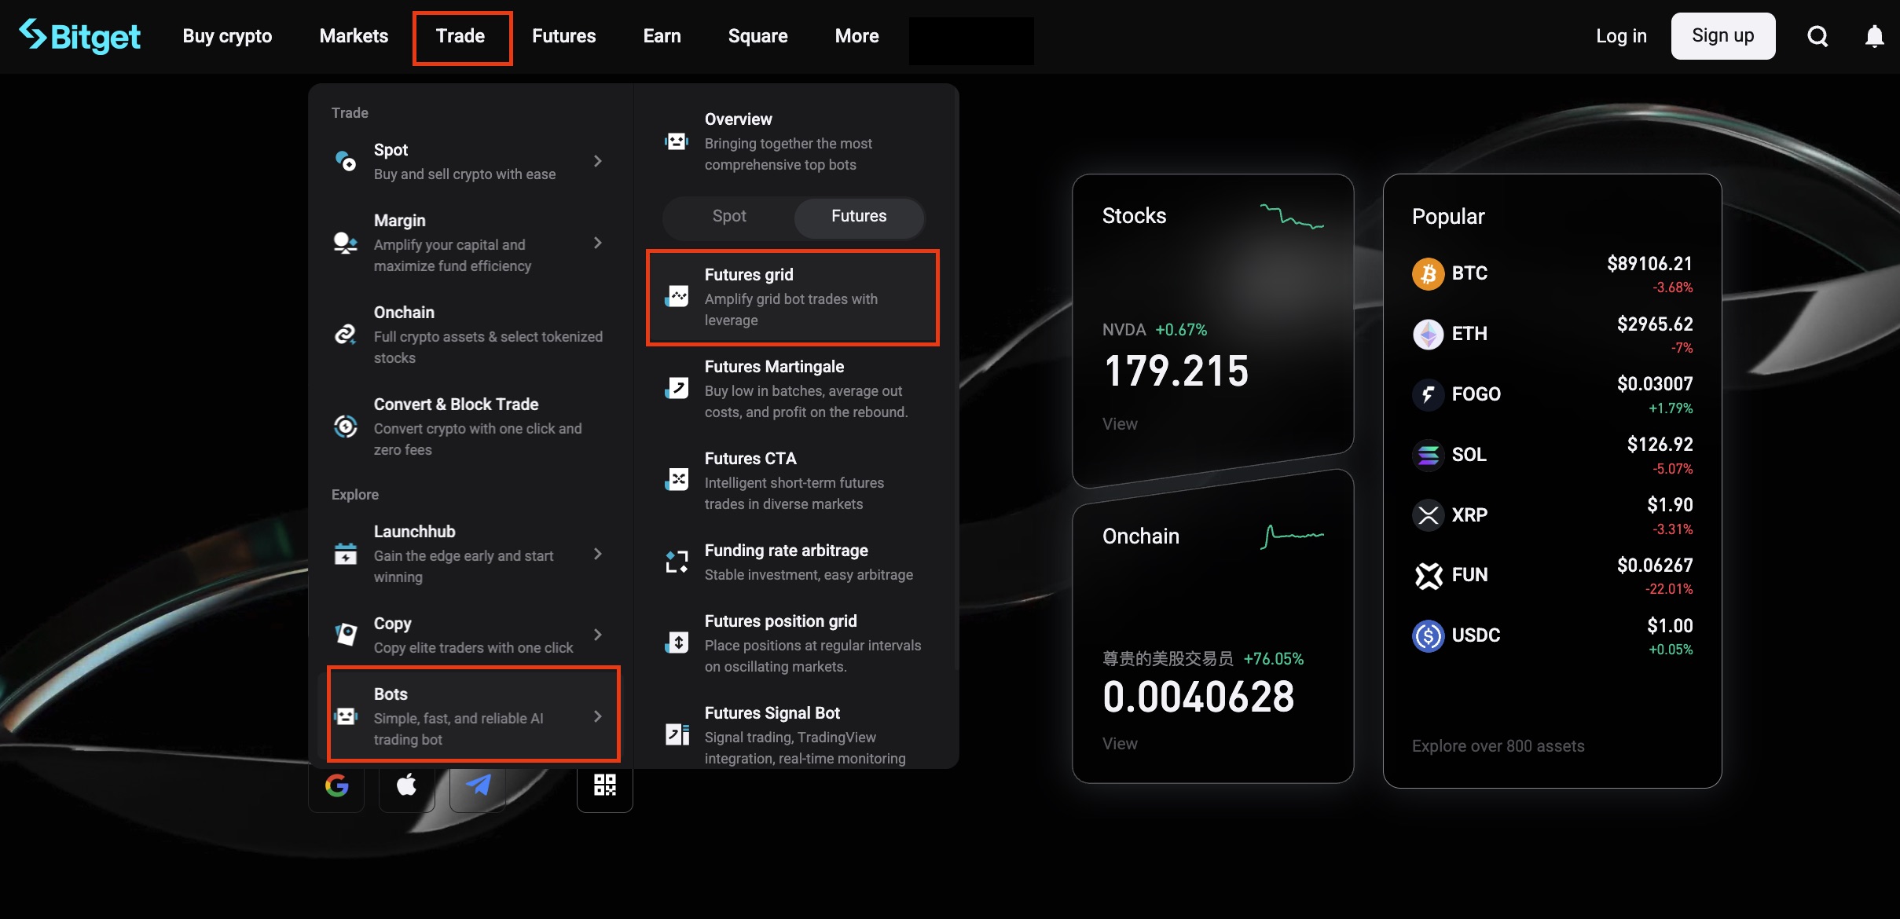Screen dimensions: 1900x919
Task: Click View on the Stocks card
Action: click(1119, 423)
